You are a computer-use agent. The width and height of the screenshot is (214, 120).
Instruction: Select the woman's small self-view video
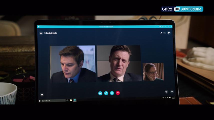(153, 72)
